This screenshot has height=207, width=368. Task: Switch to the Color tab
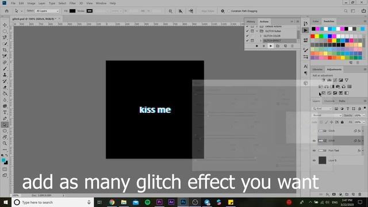[x=316, y=21]
